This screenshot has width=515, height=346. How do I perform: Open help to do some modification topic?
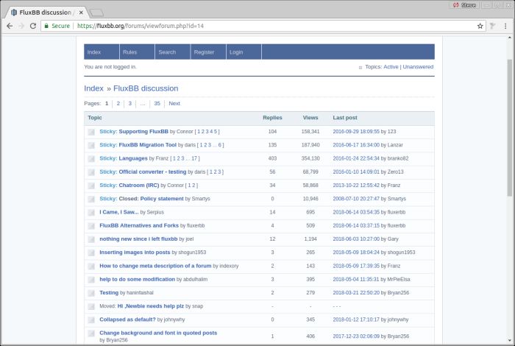tap(138, 279)
